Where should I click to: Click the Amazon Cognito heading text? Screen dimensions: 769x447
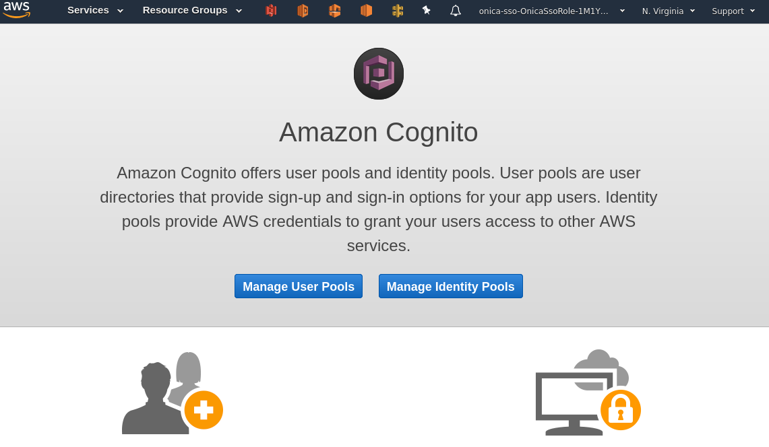[x=379, y=133]
